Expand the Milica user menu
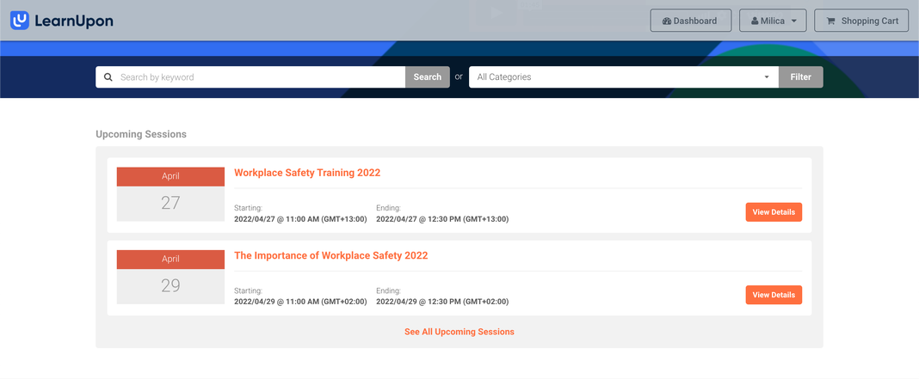Screen dimensions: 919x379 (773, 21)
